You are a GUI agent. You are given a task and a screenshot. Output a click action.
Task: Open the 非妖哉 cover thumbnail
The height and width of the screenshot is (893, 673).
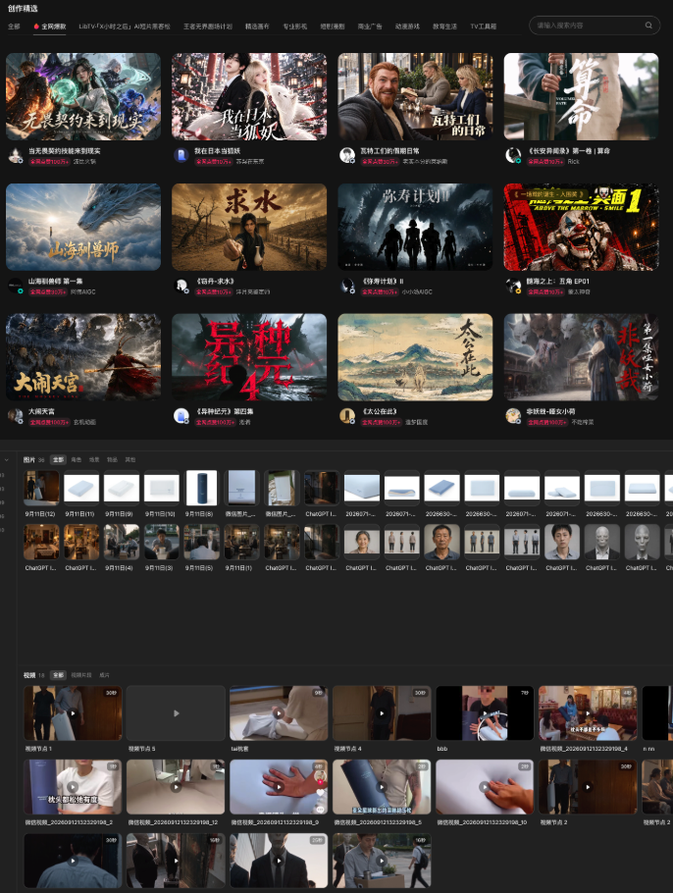pyautogui.click(x=582, y=357)
